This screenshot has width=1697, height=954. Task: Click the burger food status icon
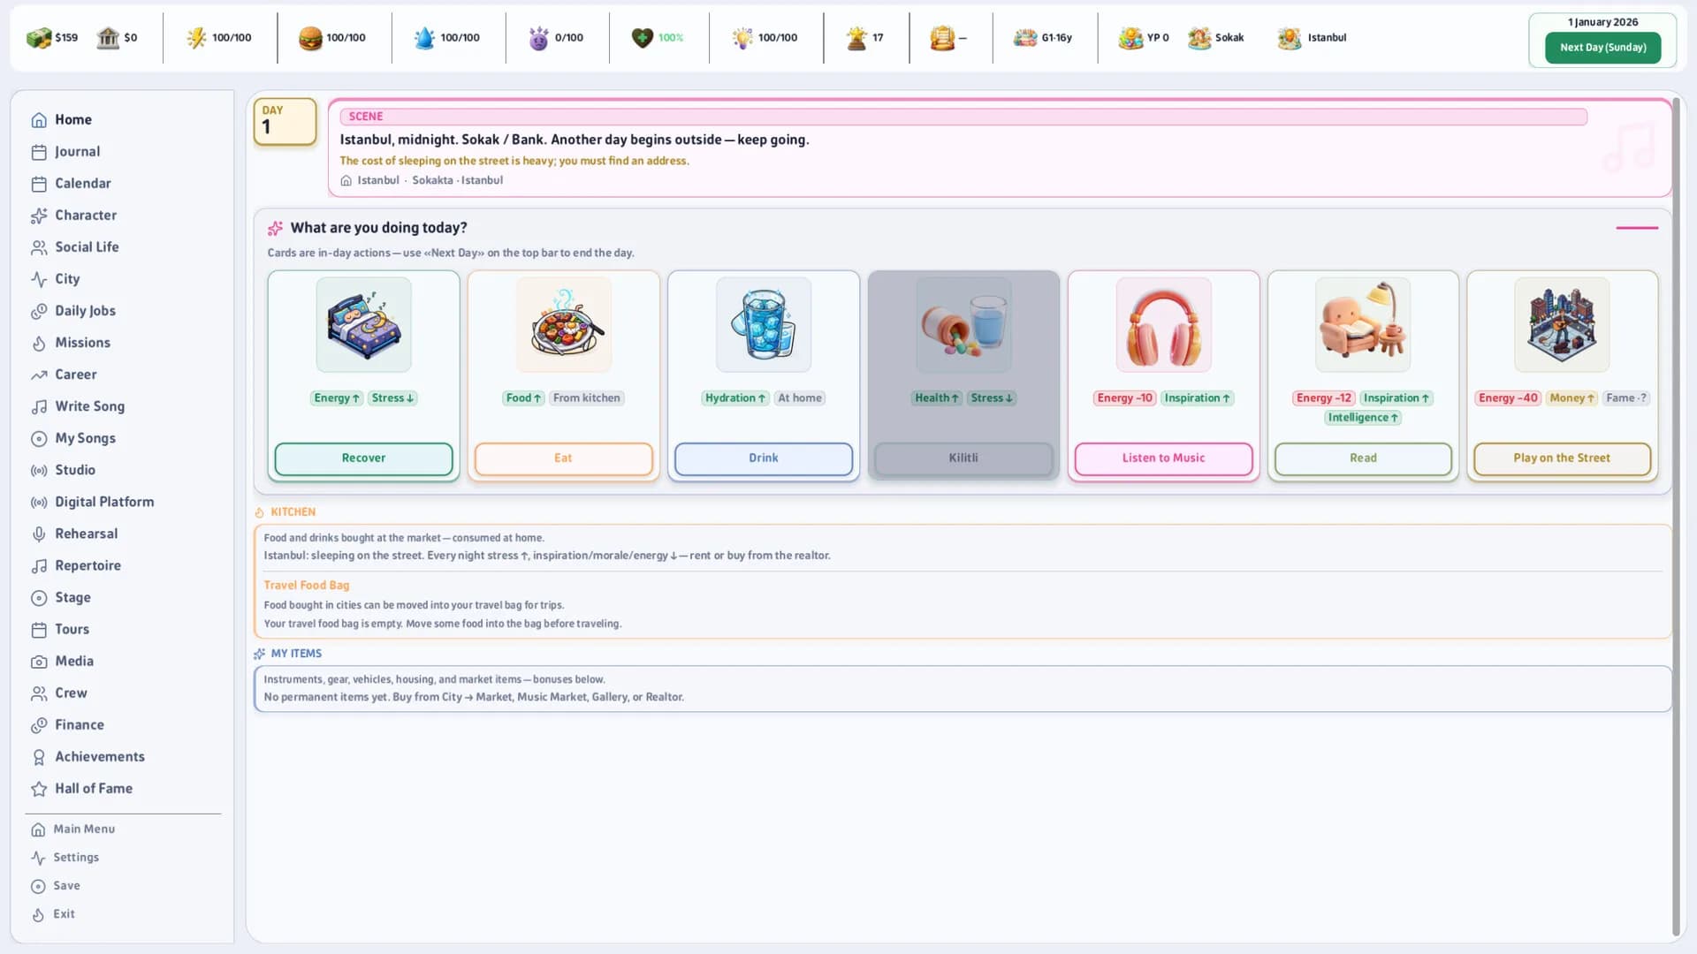click(x=310, y=37)
